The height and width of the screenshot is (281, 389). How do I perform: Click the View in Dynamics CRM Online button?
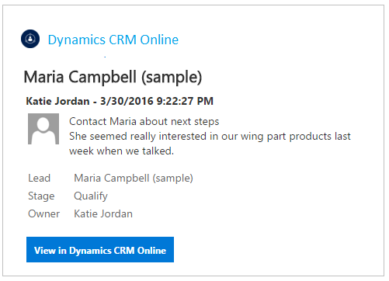pyautogui.click(x=100, y=249)
